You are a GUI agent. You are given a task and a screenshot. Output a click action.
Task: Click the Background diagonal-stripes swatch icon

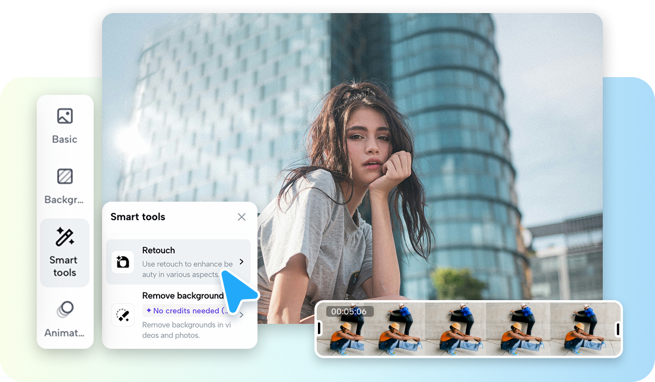[x=65, y=176]
